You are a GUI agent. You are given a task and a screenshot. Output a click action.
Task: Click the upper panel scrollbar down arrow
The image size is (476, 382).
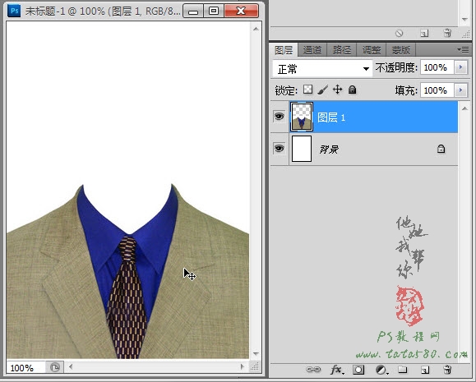464,20
